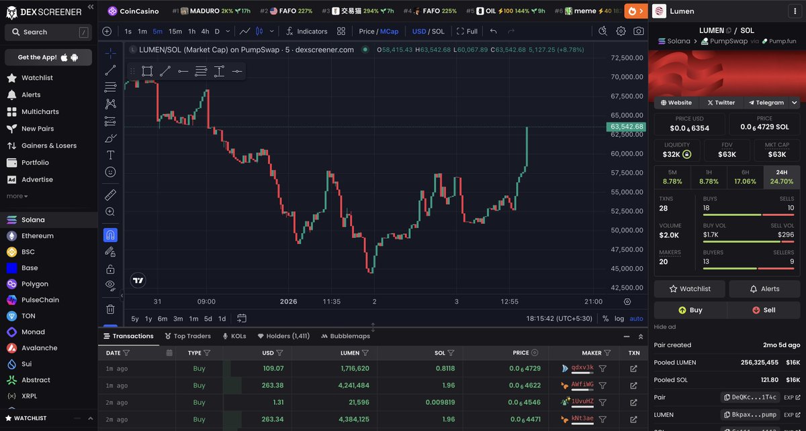The image size is (806, 431).
Task: Open the token Telegram link
Action: point(766,103)
